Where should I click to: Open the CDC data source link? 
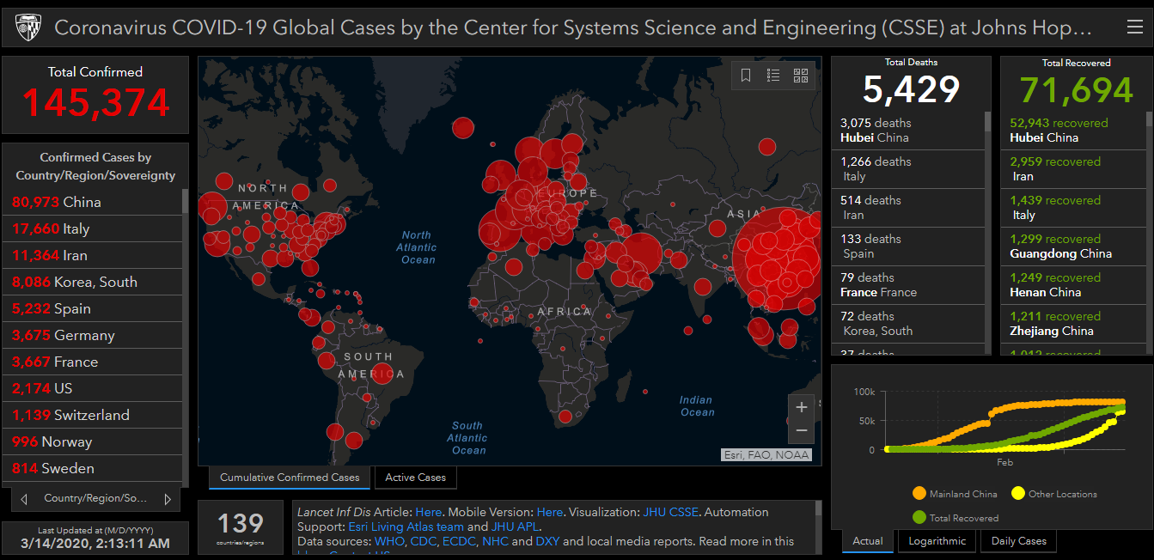pyautogui.click(x=424, y=541)
